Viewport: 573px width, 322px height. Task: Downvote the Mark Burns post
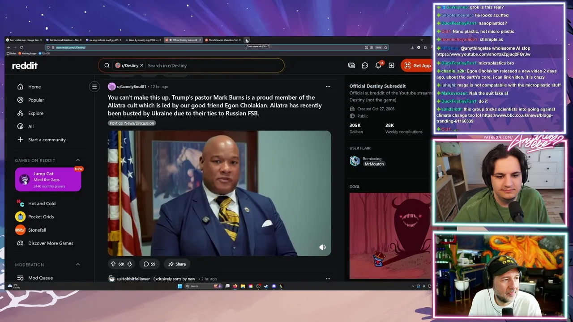[130, 264]
